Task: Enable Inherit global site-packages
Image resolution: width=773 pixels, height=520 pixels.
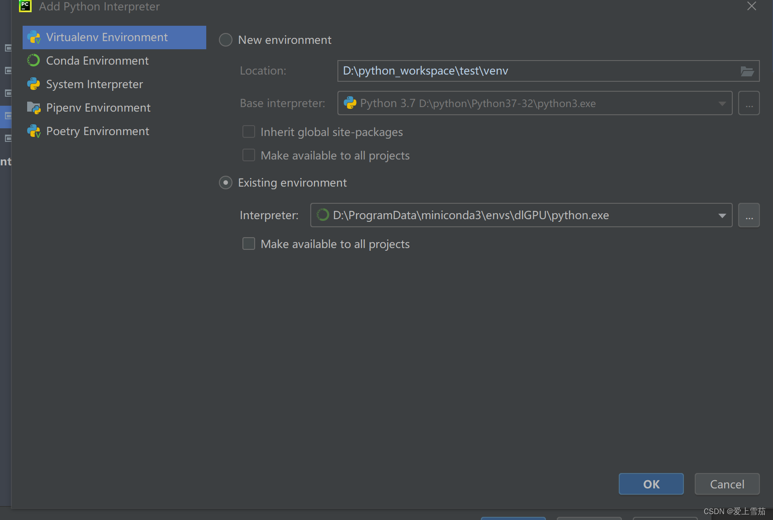Action: click(x=249, y=131)
